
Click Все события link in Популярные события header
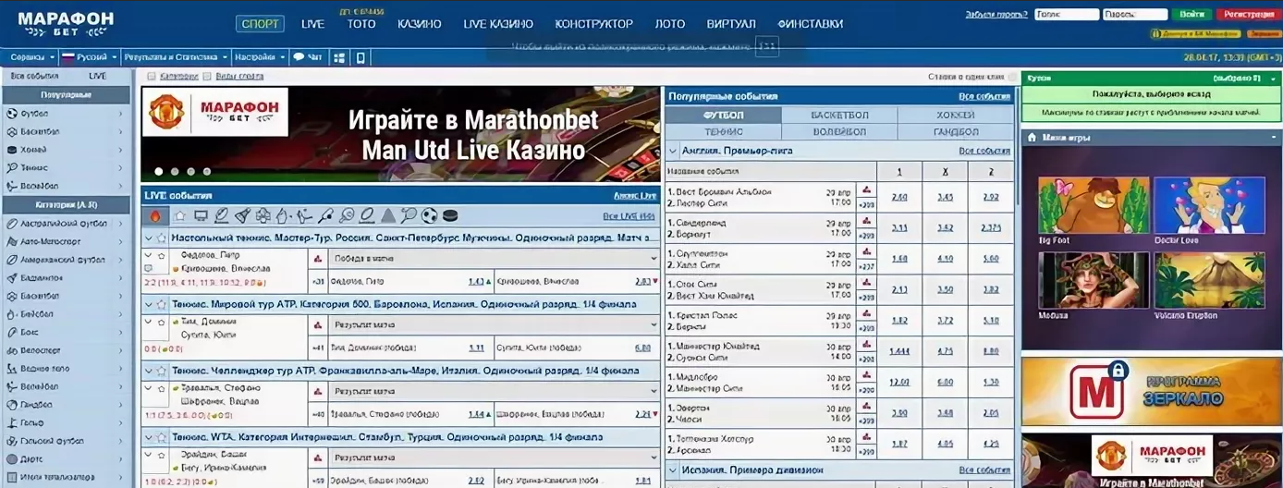984,96
